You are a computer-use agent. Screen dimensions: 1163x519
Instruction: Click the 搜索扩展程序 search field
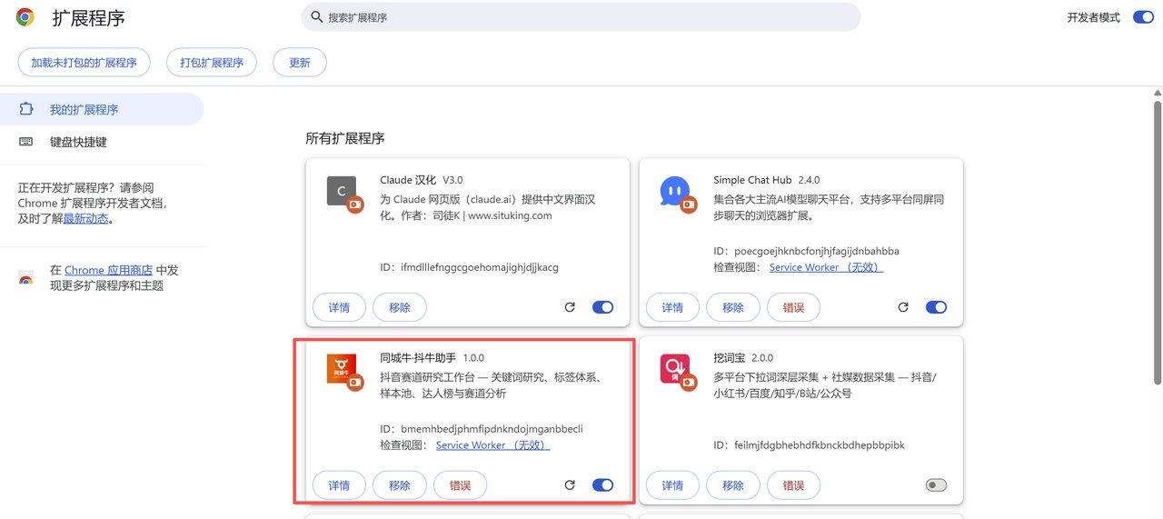pos(581,17)
